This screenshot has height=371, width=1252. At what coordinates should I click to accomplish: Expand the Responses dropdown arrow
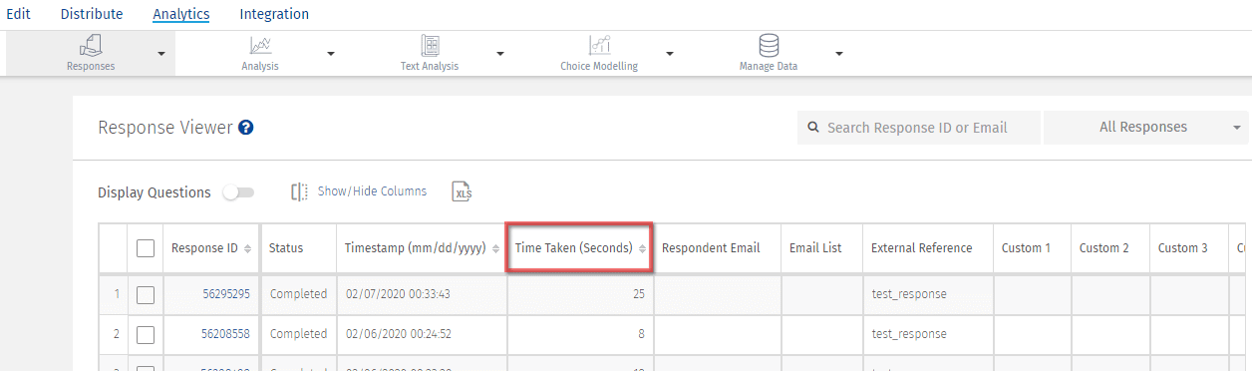[161, 54]
